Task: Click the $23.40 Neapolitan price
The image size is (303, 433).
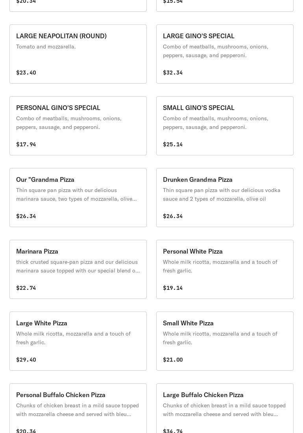Action: pos(26,73)
